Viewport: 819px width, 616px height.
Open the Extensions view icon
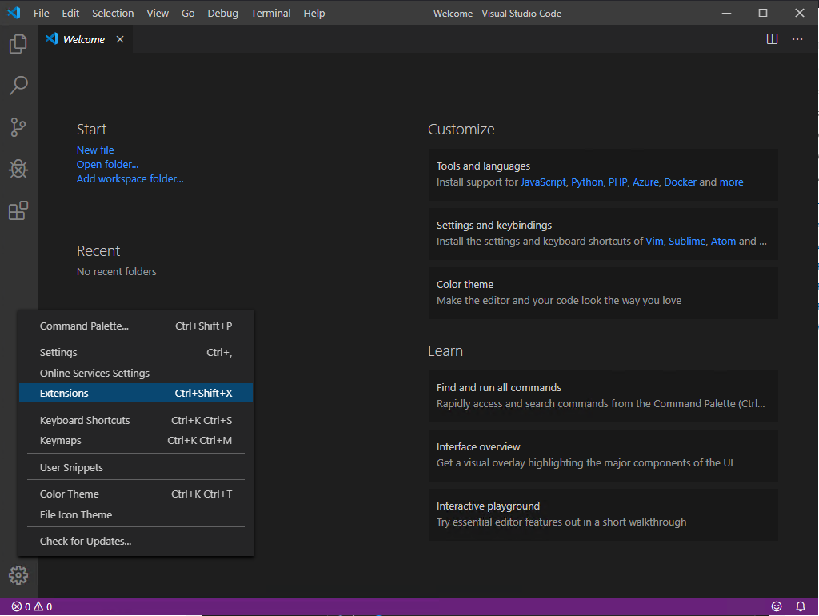tap(18, 210)
